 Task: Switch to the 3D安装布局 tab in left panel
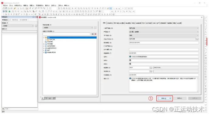click(23, 20)
